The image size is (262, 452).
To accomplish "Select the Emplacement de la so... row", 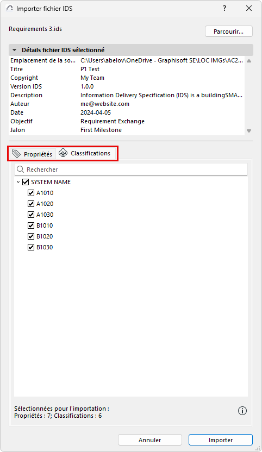I will click(x=127, y=60).
